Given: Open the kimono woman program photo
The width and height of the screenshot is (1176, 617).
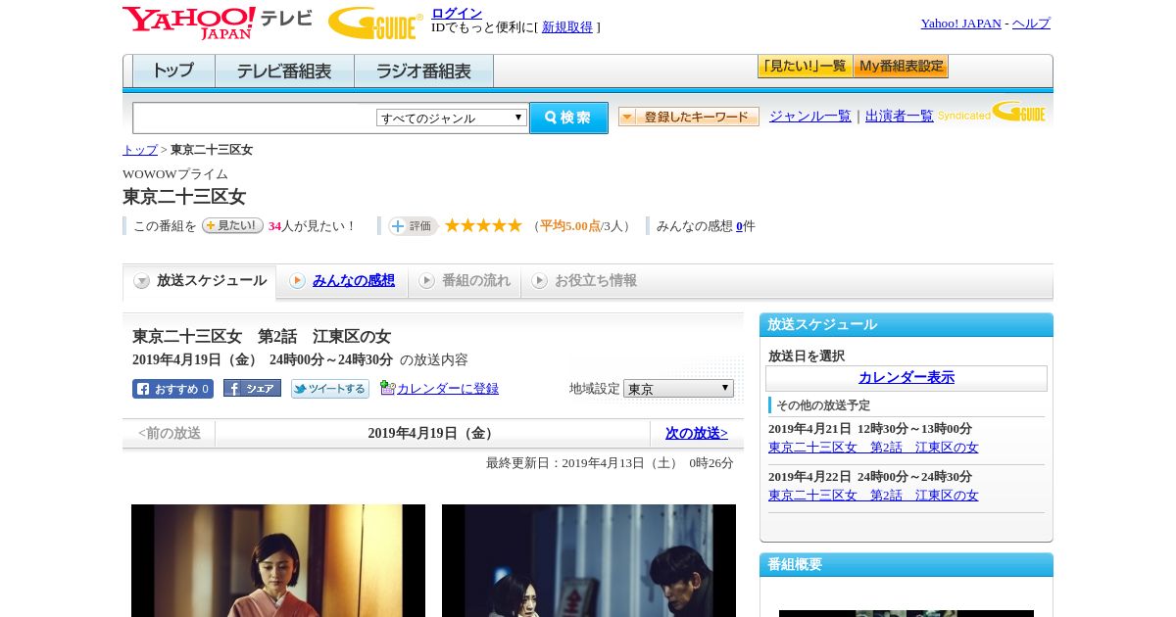Looking at the screenshot, I should pos(278,560).
